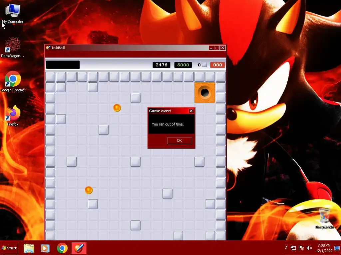Click the red 000 timer display
The width and height of the screenshot is (341, 255).
click(x=217, y=65)
